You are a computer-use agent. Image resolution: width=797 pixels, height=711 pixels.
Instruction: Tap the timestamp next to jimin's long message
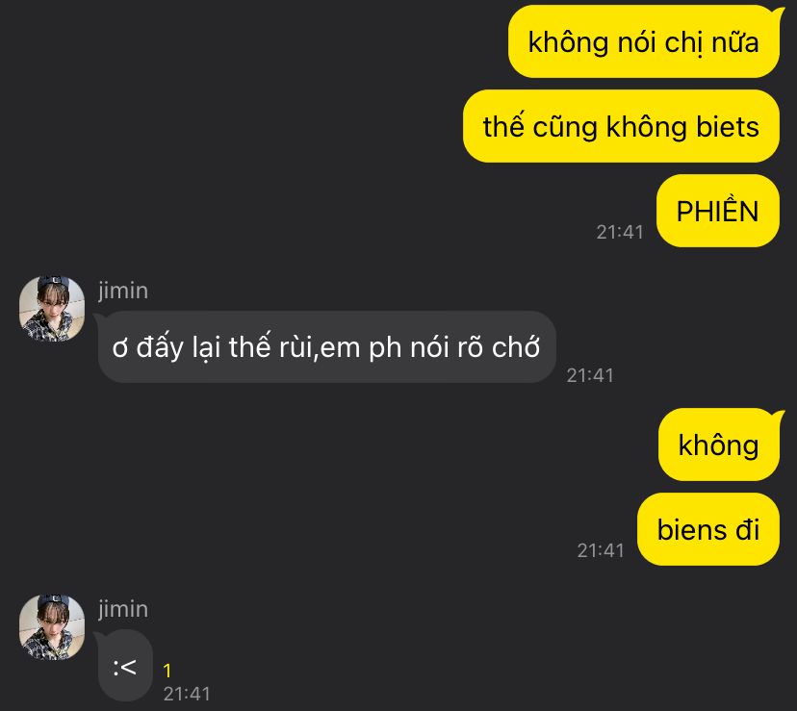(x=590, y=375)
